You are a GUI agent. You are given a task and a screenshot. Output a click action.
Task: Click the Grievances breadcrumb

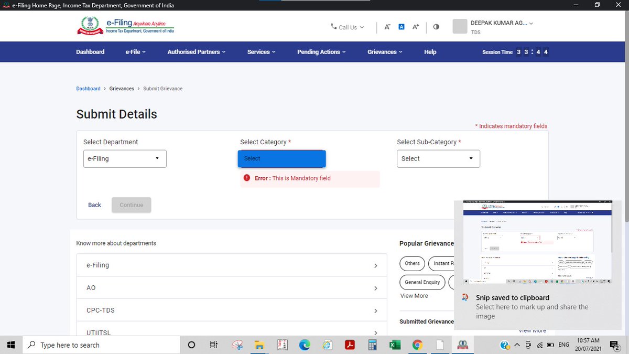pos(122,89)
